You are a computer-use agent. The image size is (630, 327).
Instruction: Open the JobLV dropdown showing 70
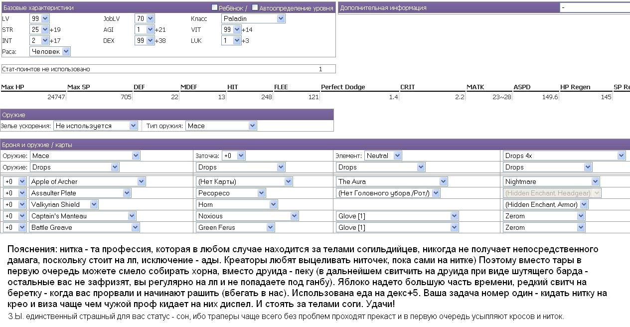coord(145,18)
